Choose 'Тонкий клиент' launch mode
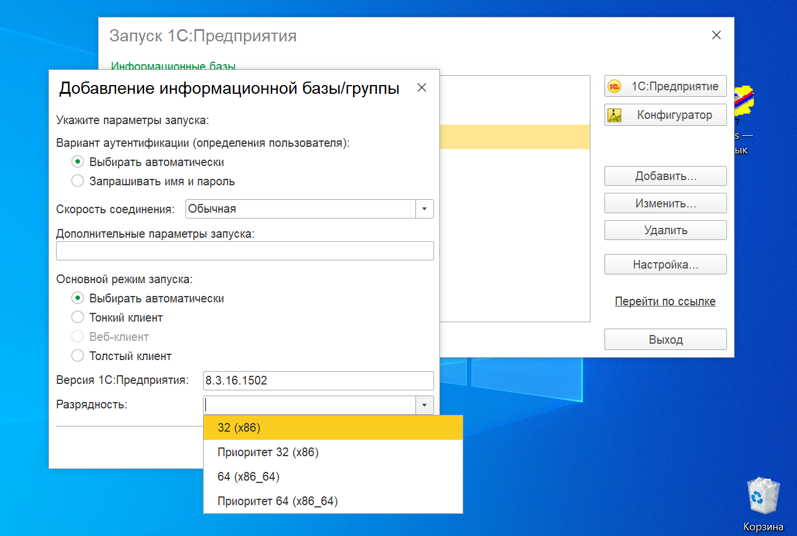 click(78, 318)
